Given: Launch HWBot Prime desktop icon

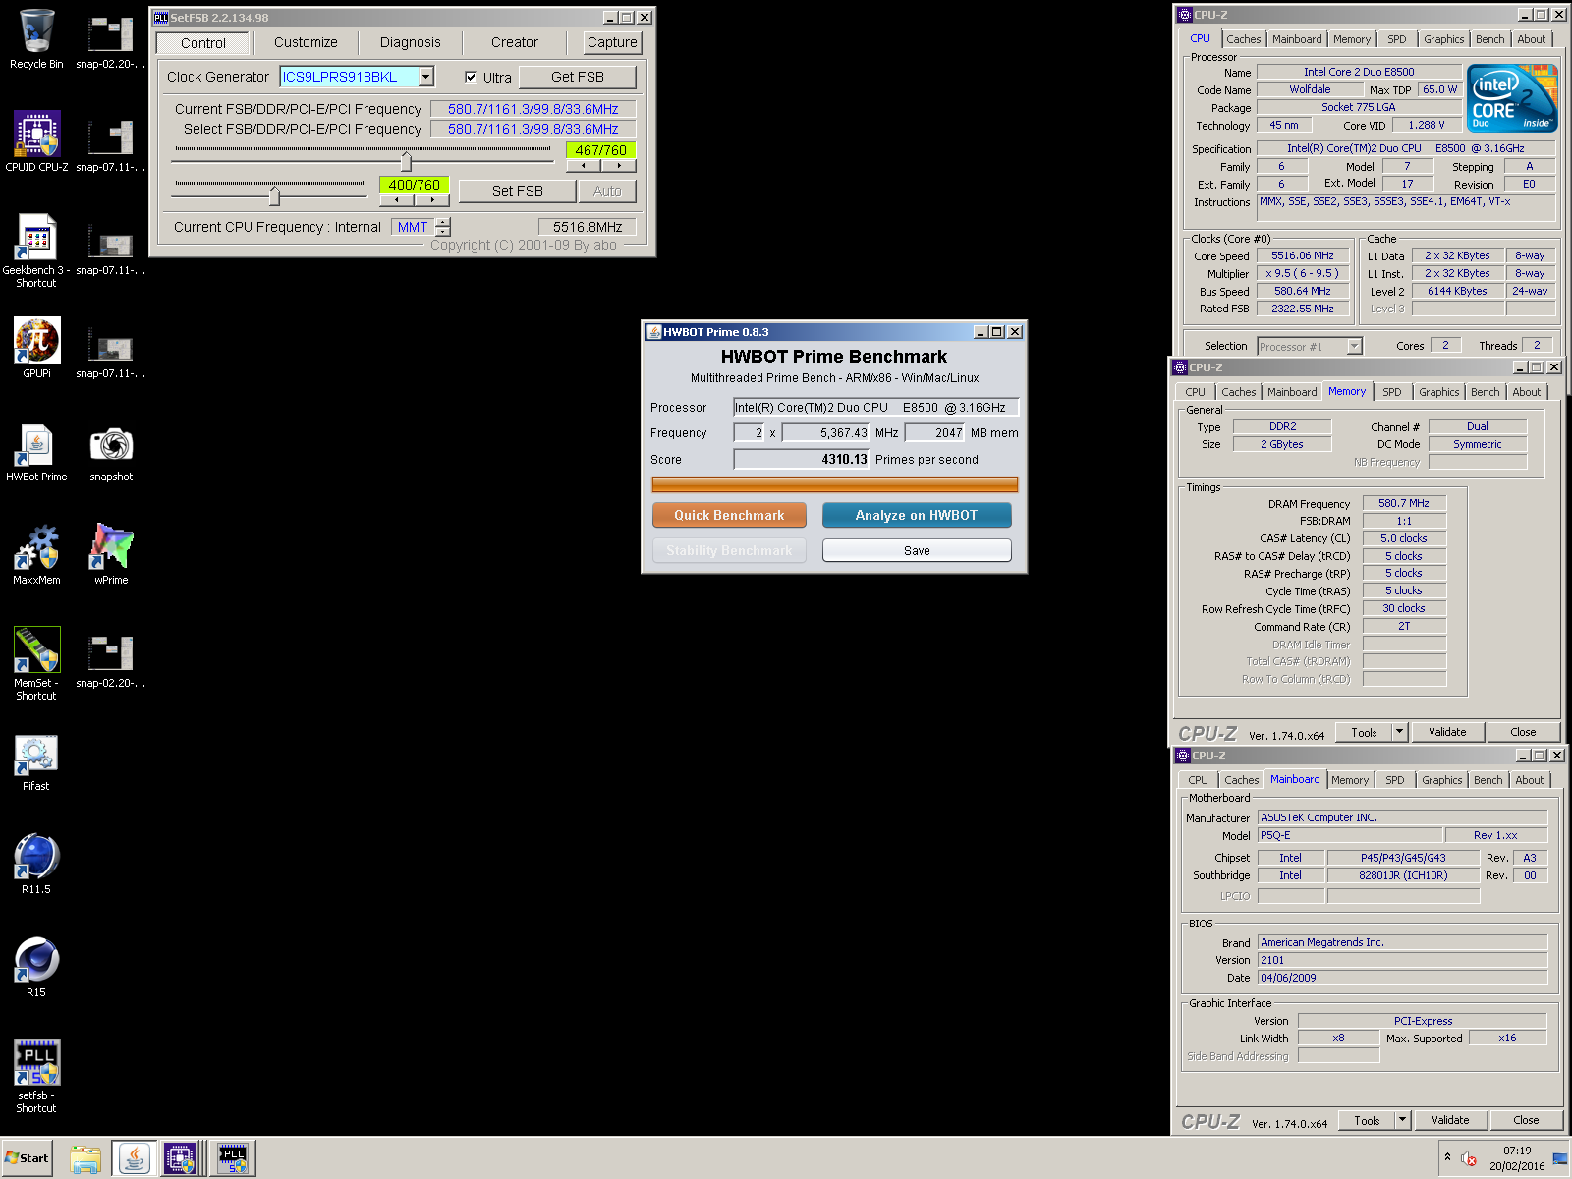Looking at the screenshot, I should [36, 452].
